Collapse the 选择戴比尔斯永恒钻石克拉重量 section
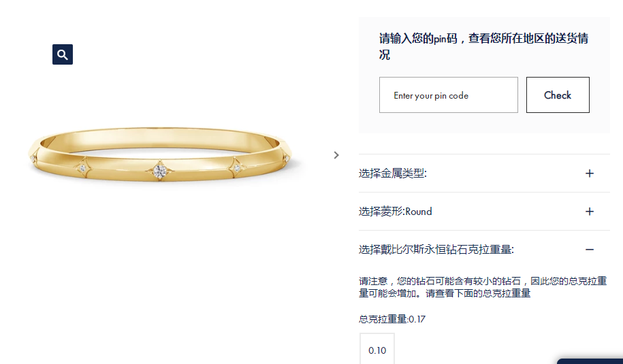Image resolution: width=623 pixels, height=364 pixels. click(484, 250)
